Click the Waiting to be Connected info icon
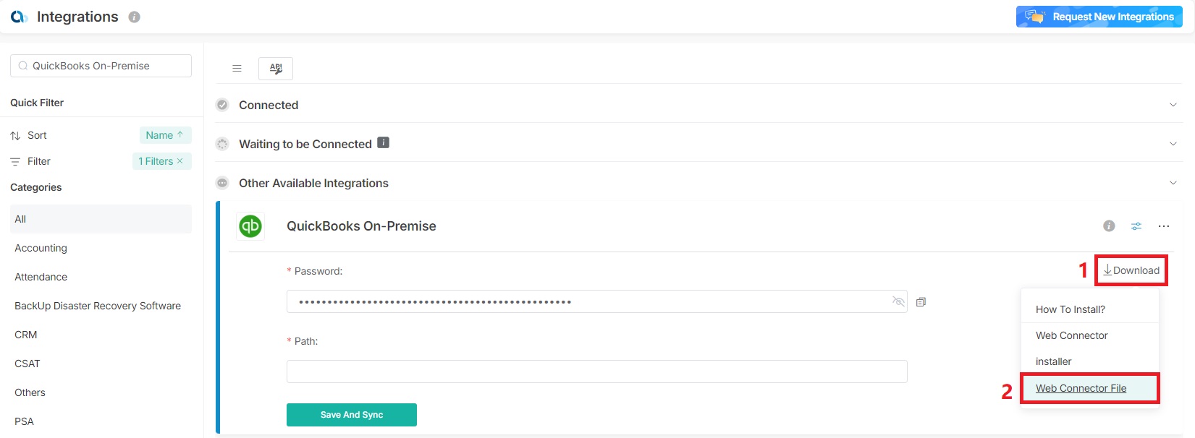The width and height of the screenshot is (1195, 438). click(384, 143)
